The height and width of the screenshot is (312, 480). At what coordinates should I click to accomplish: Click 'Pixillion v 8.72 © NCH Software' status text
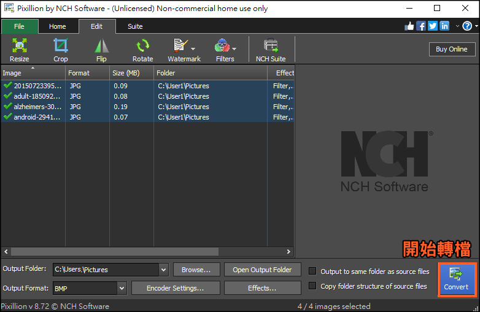55,306
